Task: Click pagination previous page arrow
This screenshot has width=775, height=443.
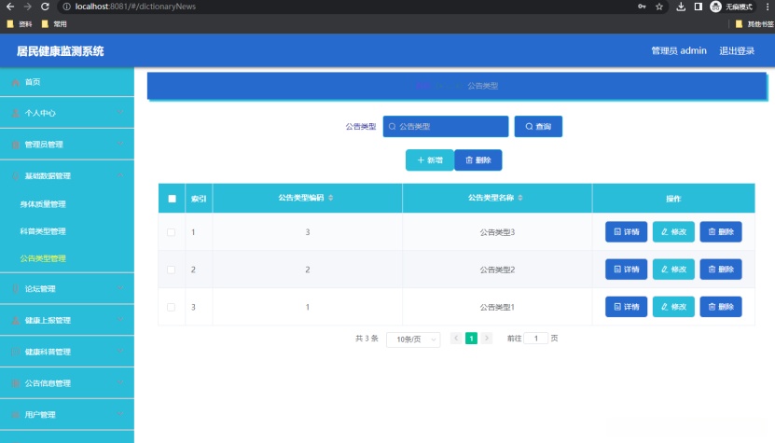Action: tap(456, 339)
